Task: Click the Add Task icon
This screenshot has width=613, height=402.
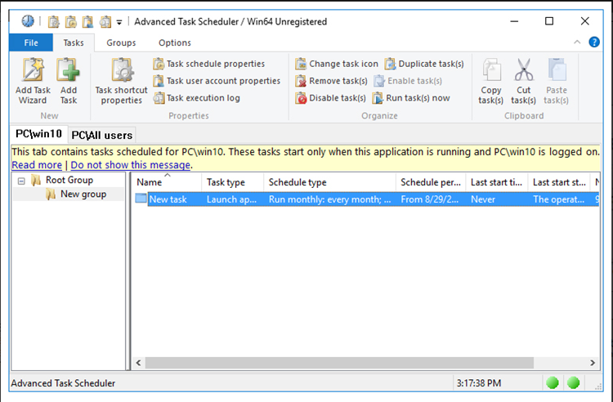Action: pos(69,80)
